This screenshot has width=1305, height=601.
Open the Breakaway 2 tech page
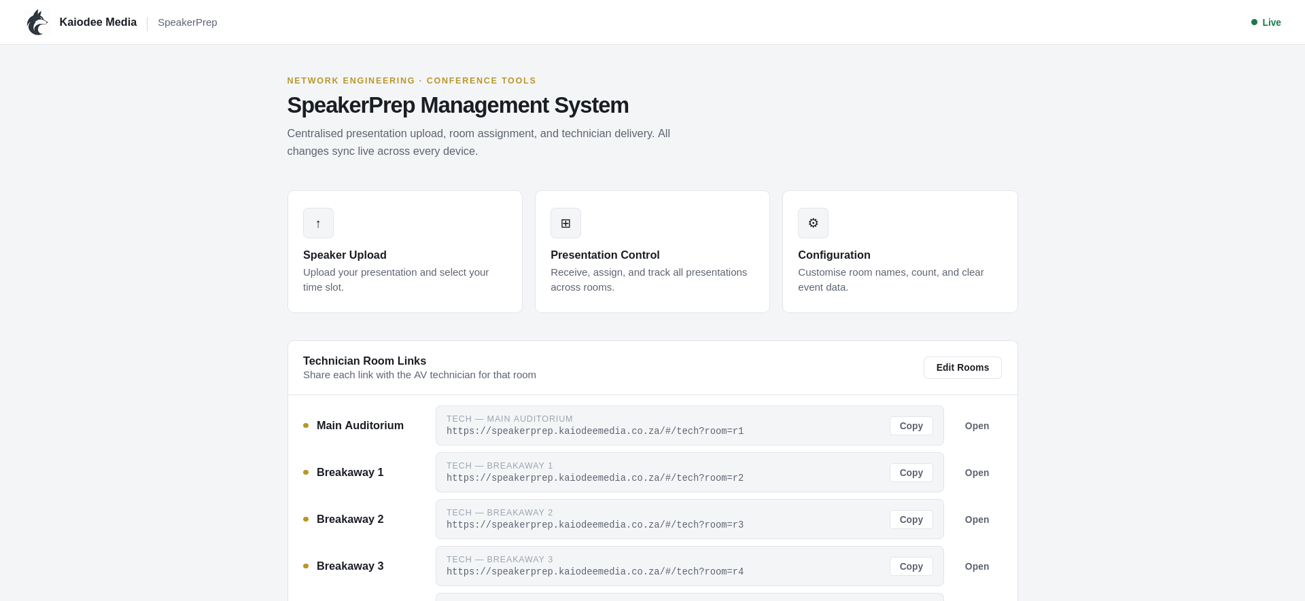(977, 520)
